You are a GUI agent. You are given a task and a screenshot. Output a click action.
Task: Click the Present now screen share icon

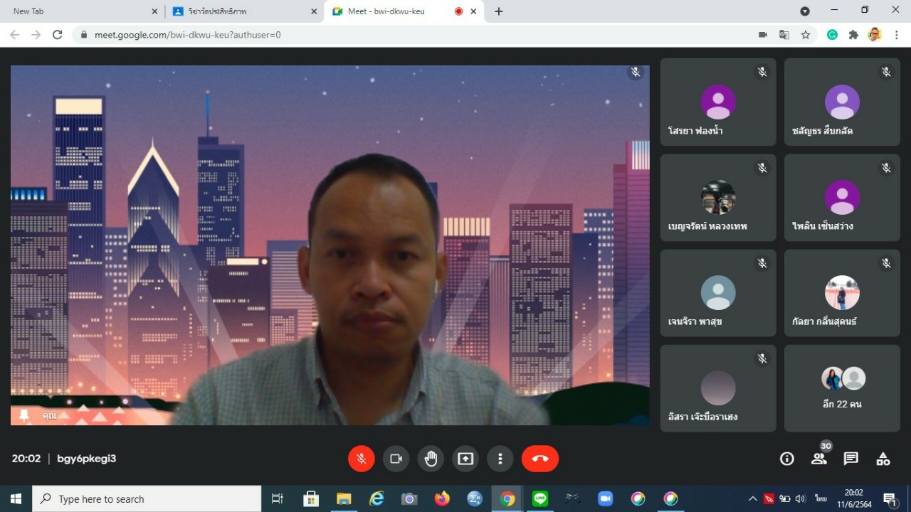pos(465,459)
